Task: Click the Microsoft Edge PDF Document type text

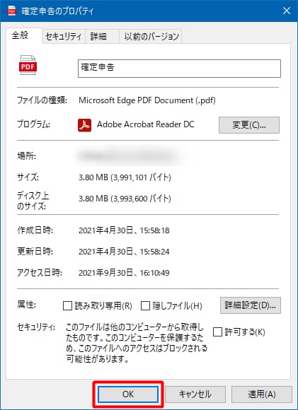Action: point(147,100)
